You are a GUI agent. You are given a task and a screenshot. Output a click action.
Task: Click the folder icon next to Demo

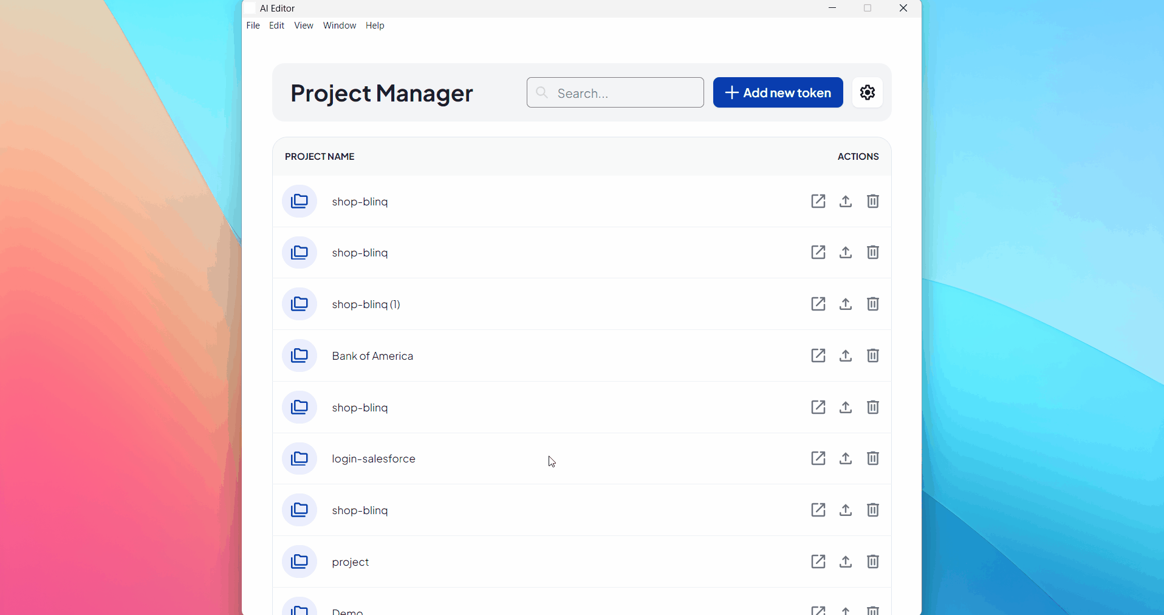[299, 608]
